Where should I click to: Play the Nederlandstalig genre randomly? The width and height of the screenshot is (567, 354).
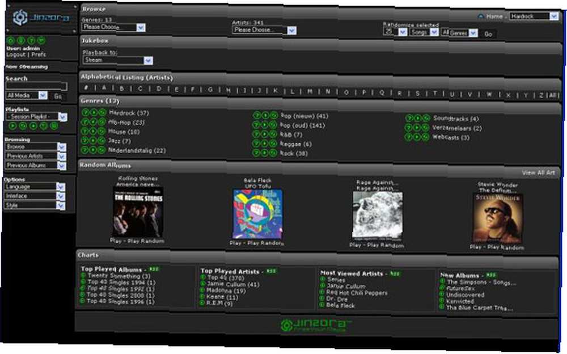coord(102,150)
